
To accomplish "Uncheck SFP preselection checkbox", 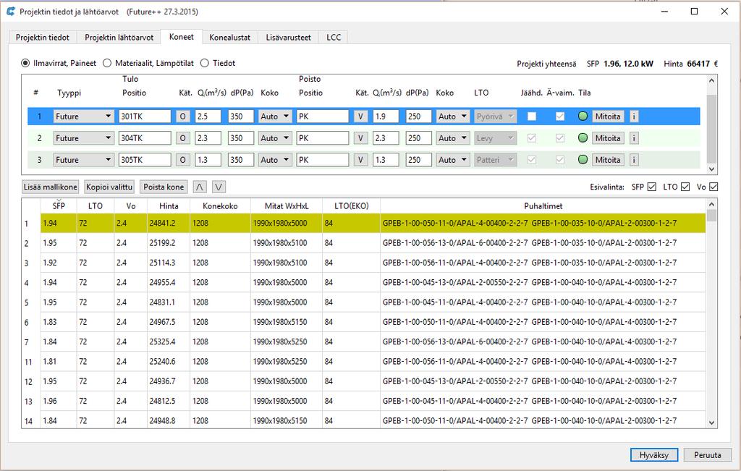I will click(x=652, y=187).
